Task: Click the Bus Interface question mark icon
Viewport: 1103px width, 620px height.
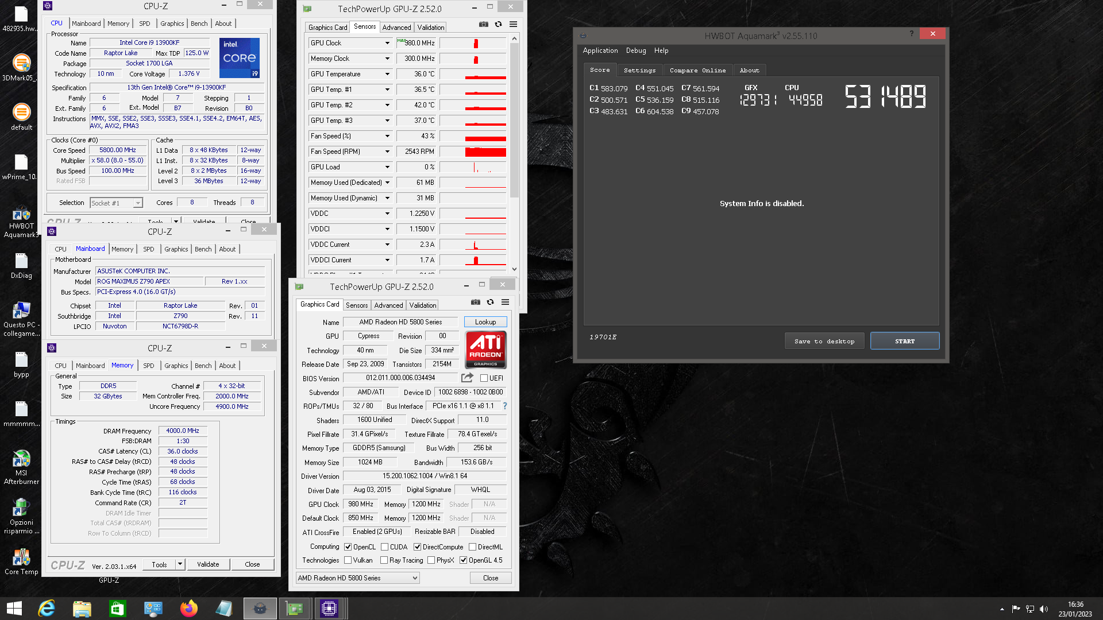Action: coord(505,406)
